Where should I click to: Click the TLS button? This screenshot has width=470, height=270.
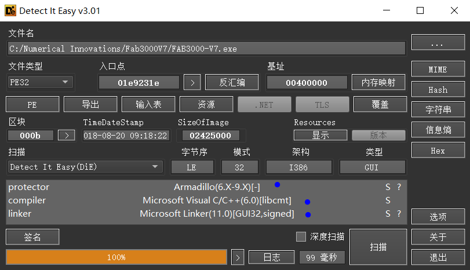[322, 105]
